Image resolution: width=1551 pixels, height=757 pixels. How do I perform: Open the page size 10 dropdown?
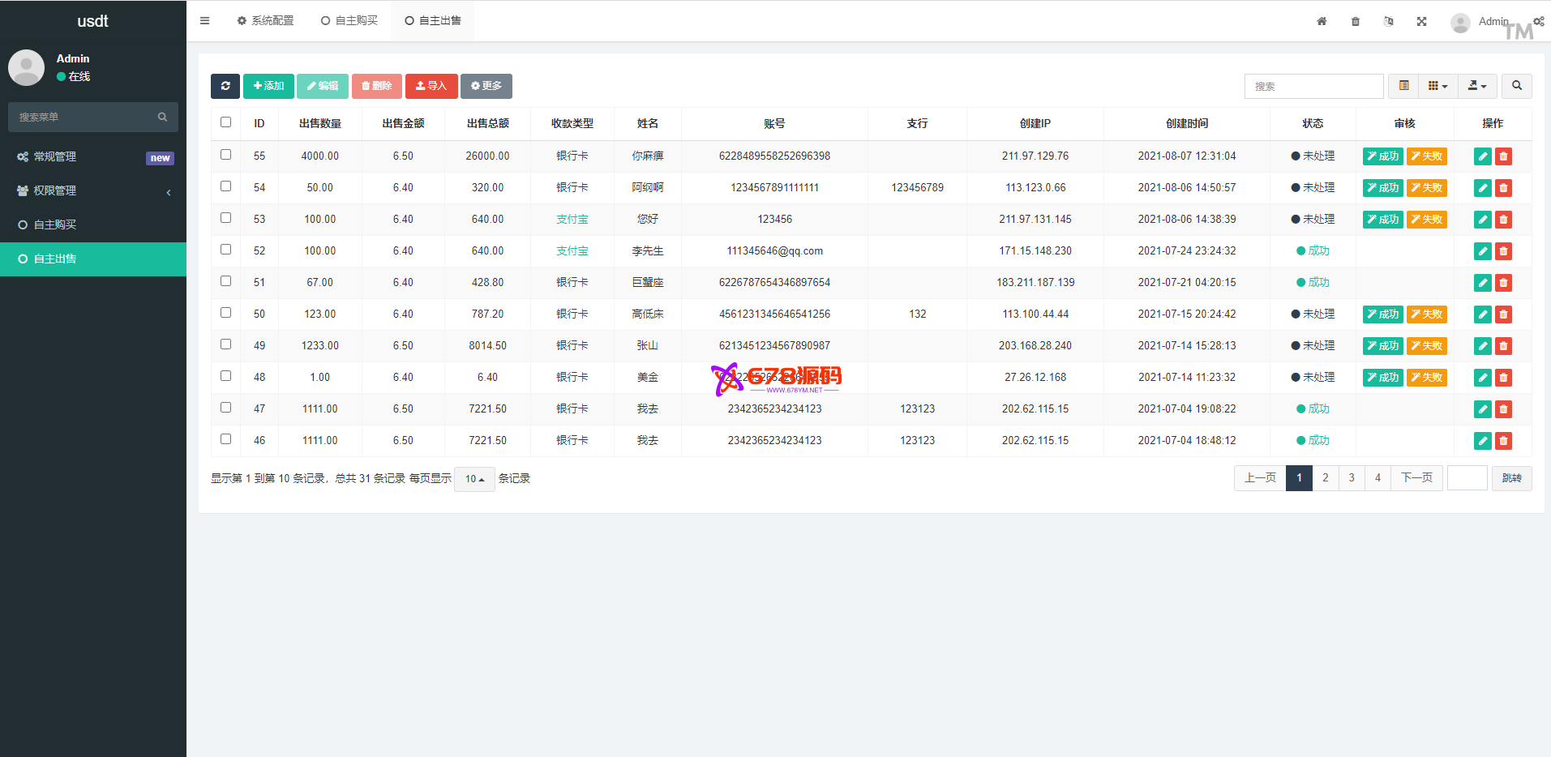(474, 479)
